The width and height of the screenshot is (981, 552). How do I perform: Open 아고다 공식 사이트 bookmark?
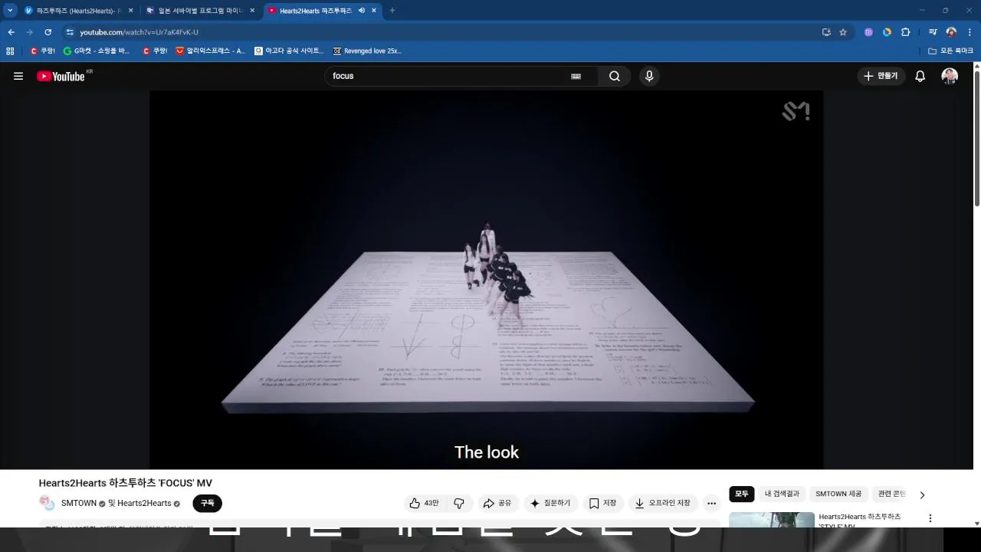click(289, 51)
